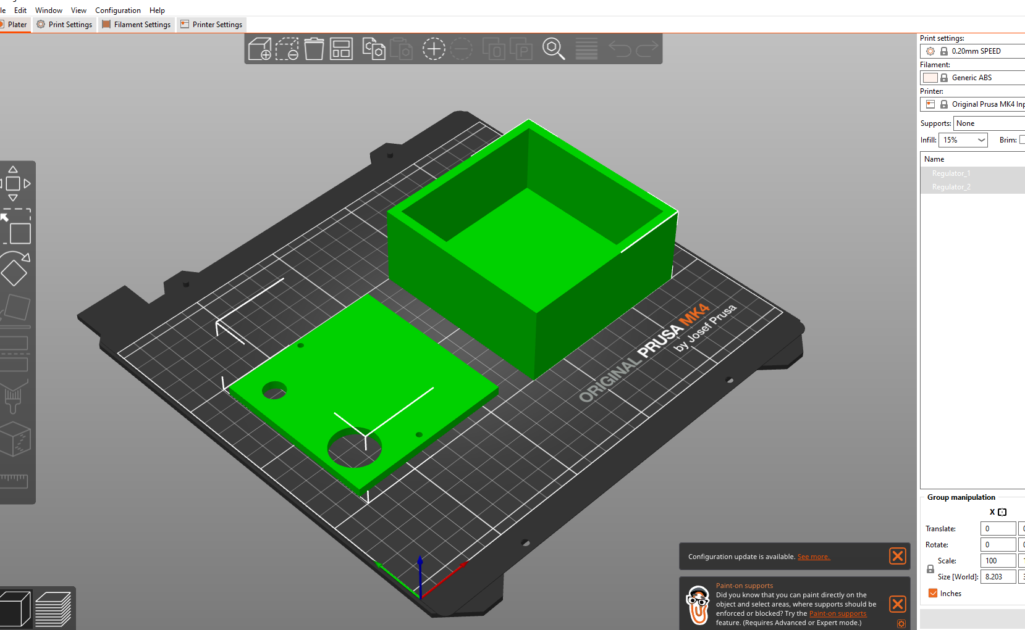Click the Arrange objects icon
The height and width of the screenshot is (630, 1025).
point(341,49)
